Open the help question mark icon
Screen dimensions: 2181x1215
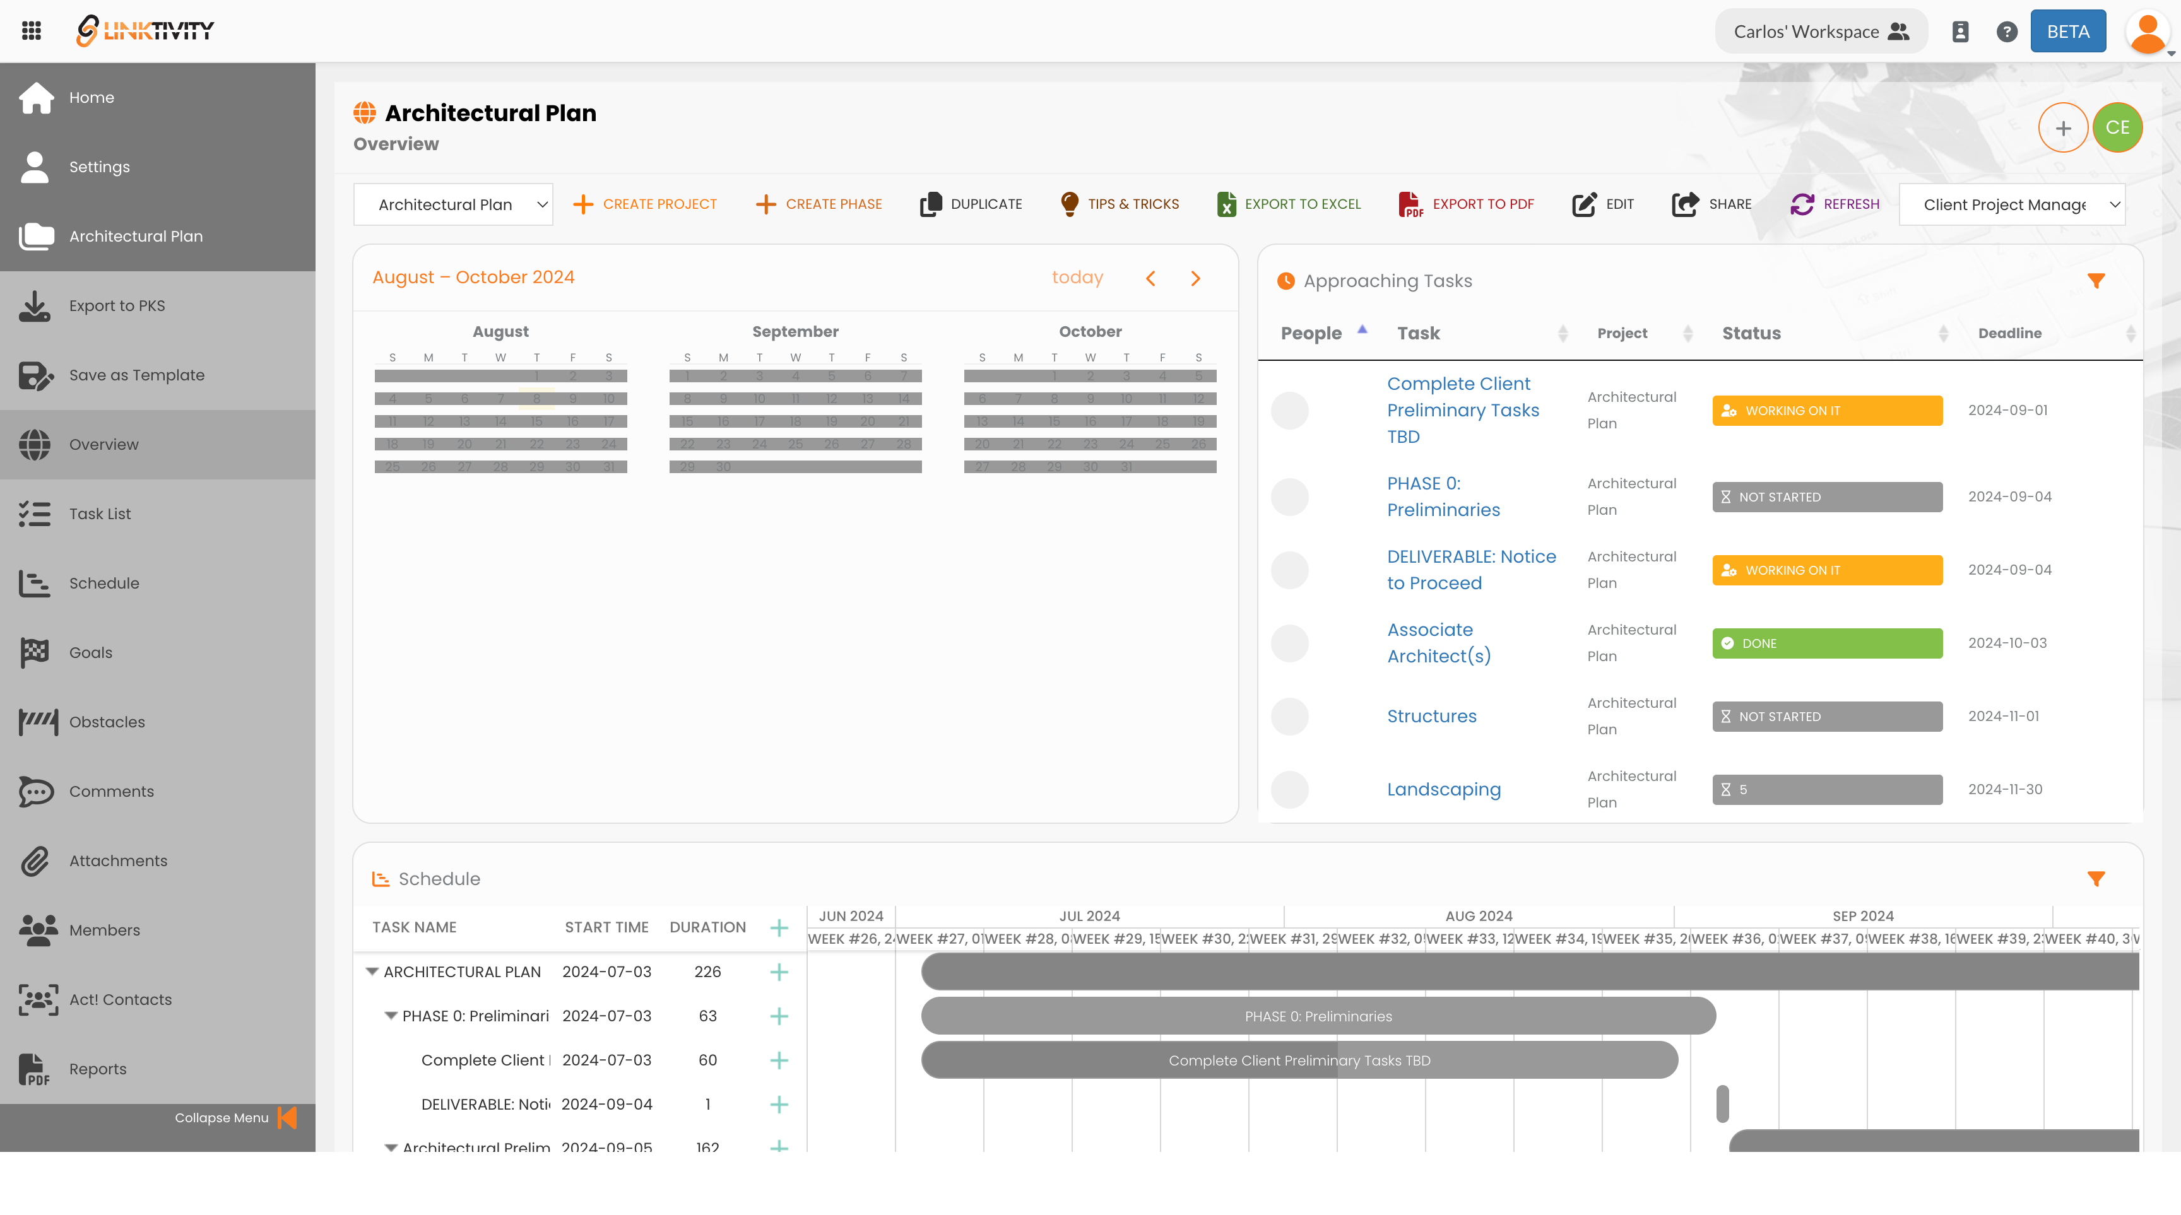point(2007,32)
